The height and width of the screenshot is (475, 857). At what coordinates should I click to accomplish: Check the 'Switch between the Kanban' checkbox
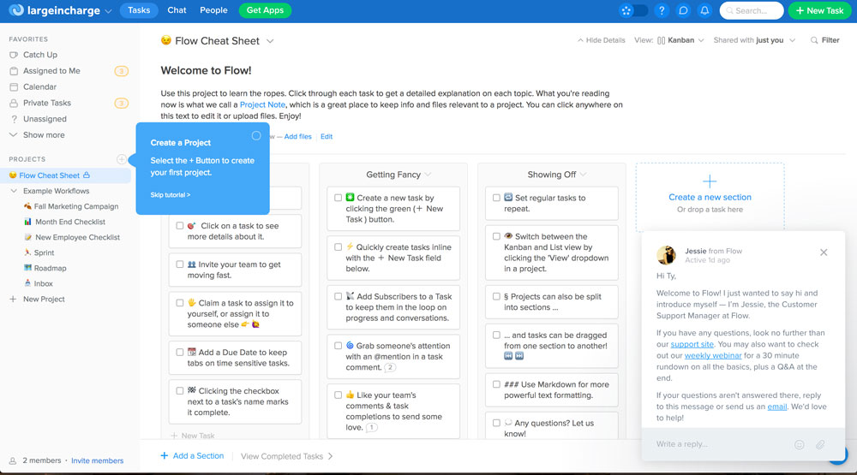pyautogui.click(x=496, y=236)
